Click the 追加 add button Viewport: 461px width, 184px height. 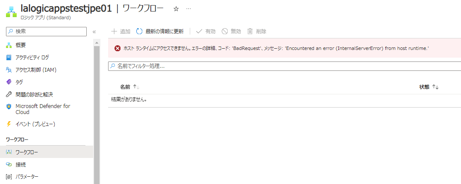click(x=120, y=32)
